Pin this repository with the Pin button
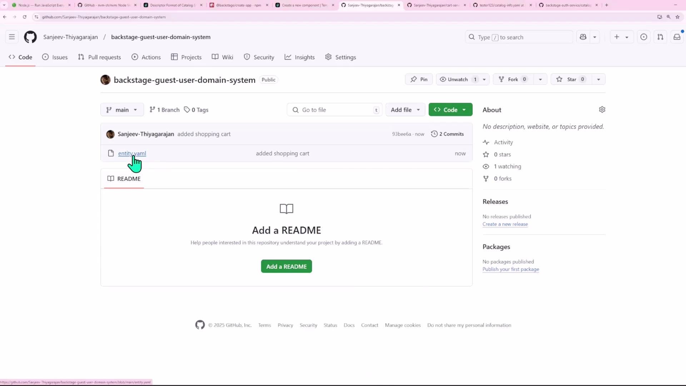686x386 pixels. pyautogui.click(x=419, y=79)
